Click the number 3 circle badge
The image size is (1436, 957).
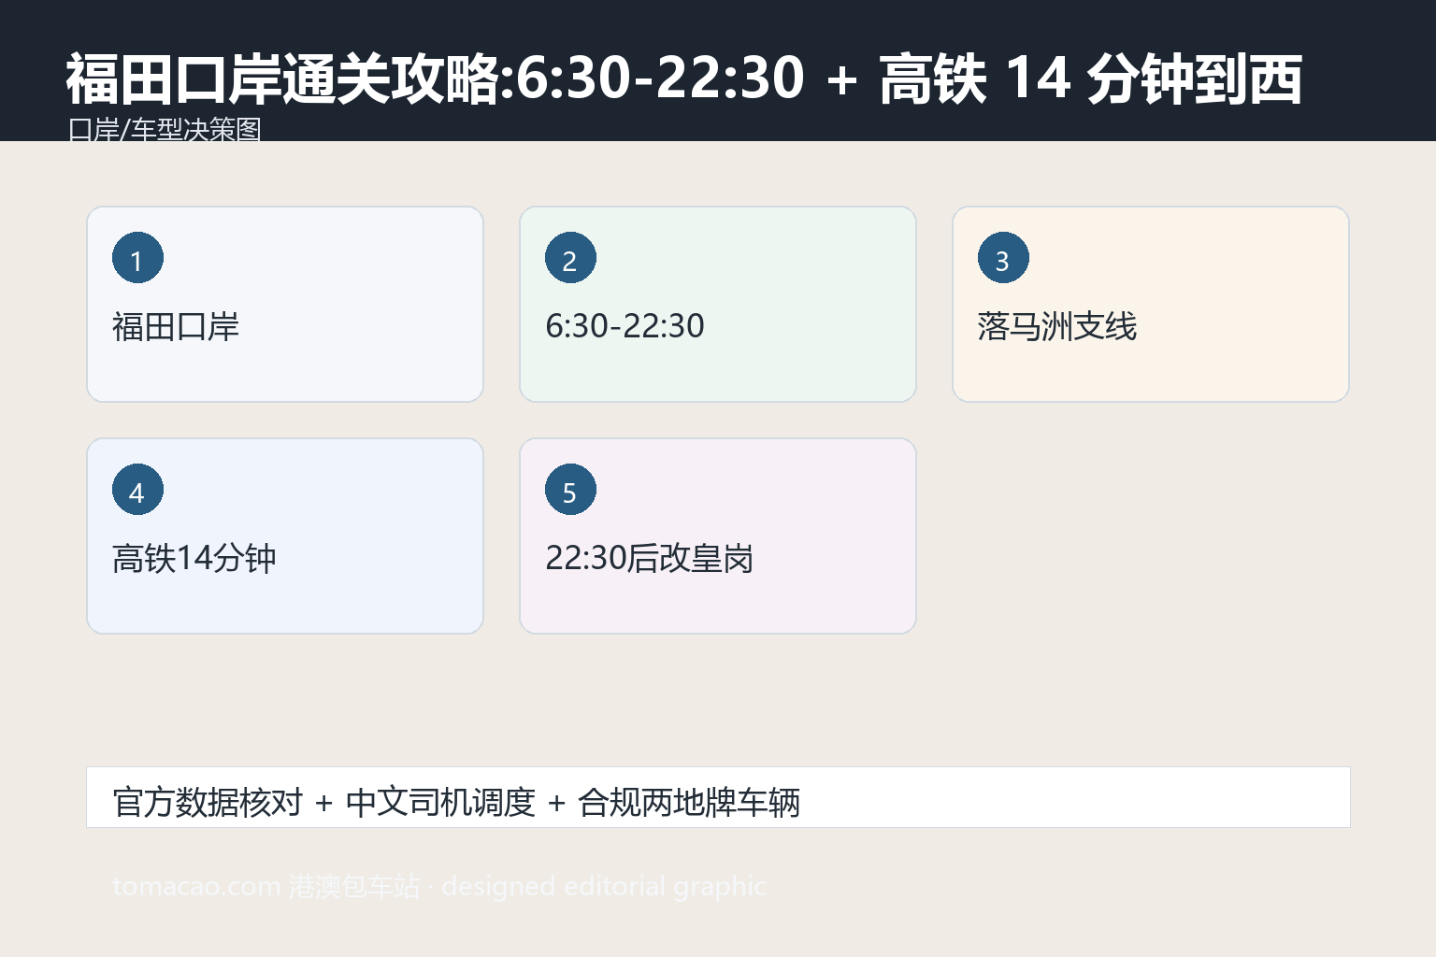[x=1003, y=258]
